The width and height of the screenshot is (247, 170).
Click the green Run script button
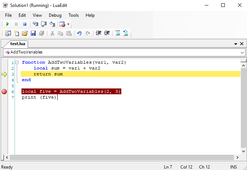(x=8, y=24)
